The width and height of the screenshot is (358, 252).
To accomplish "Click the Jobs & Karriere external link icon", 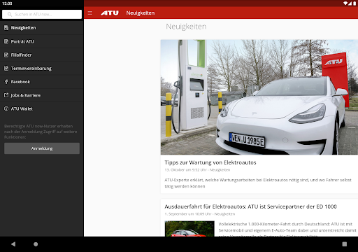I will pos(6,95).
